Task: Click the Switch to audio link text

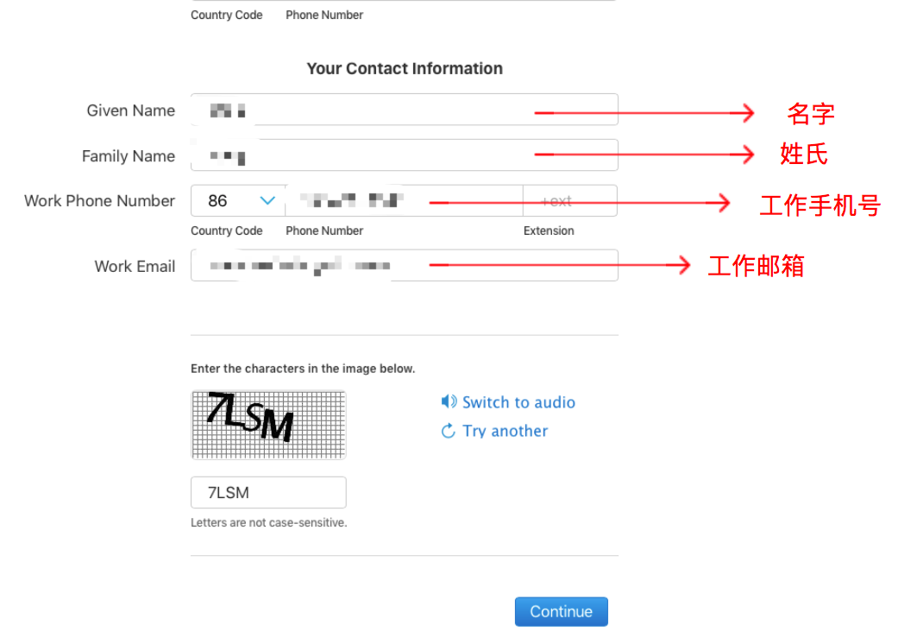Action: point(518,402)
